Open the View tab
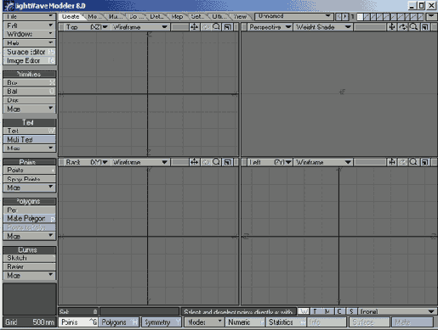The height and width of the screenshot is (330, 438). point(240,17)
